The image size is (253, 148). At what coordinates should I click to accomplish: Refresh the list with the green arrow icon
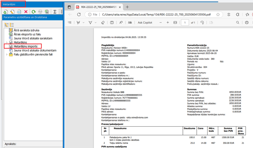tap(34, 12)
